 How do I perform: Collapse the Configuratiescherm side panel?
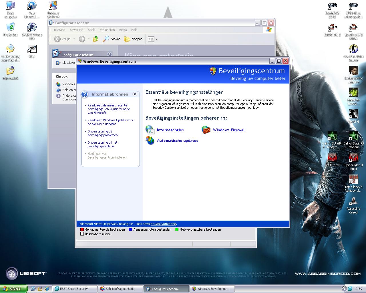(109, 54)
